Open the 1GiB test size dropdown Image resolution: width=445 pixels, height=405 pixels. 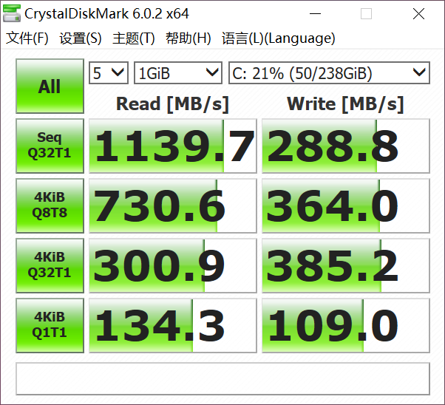178,73
